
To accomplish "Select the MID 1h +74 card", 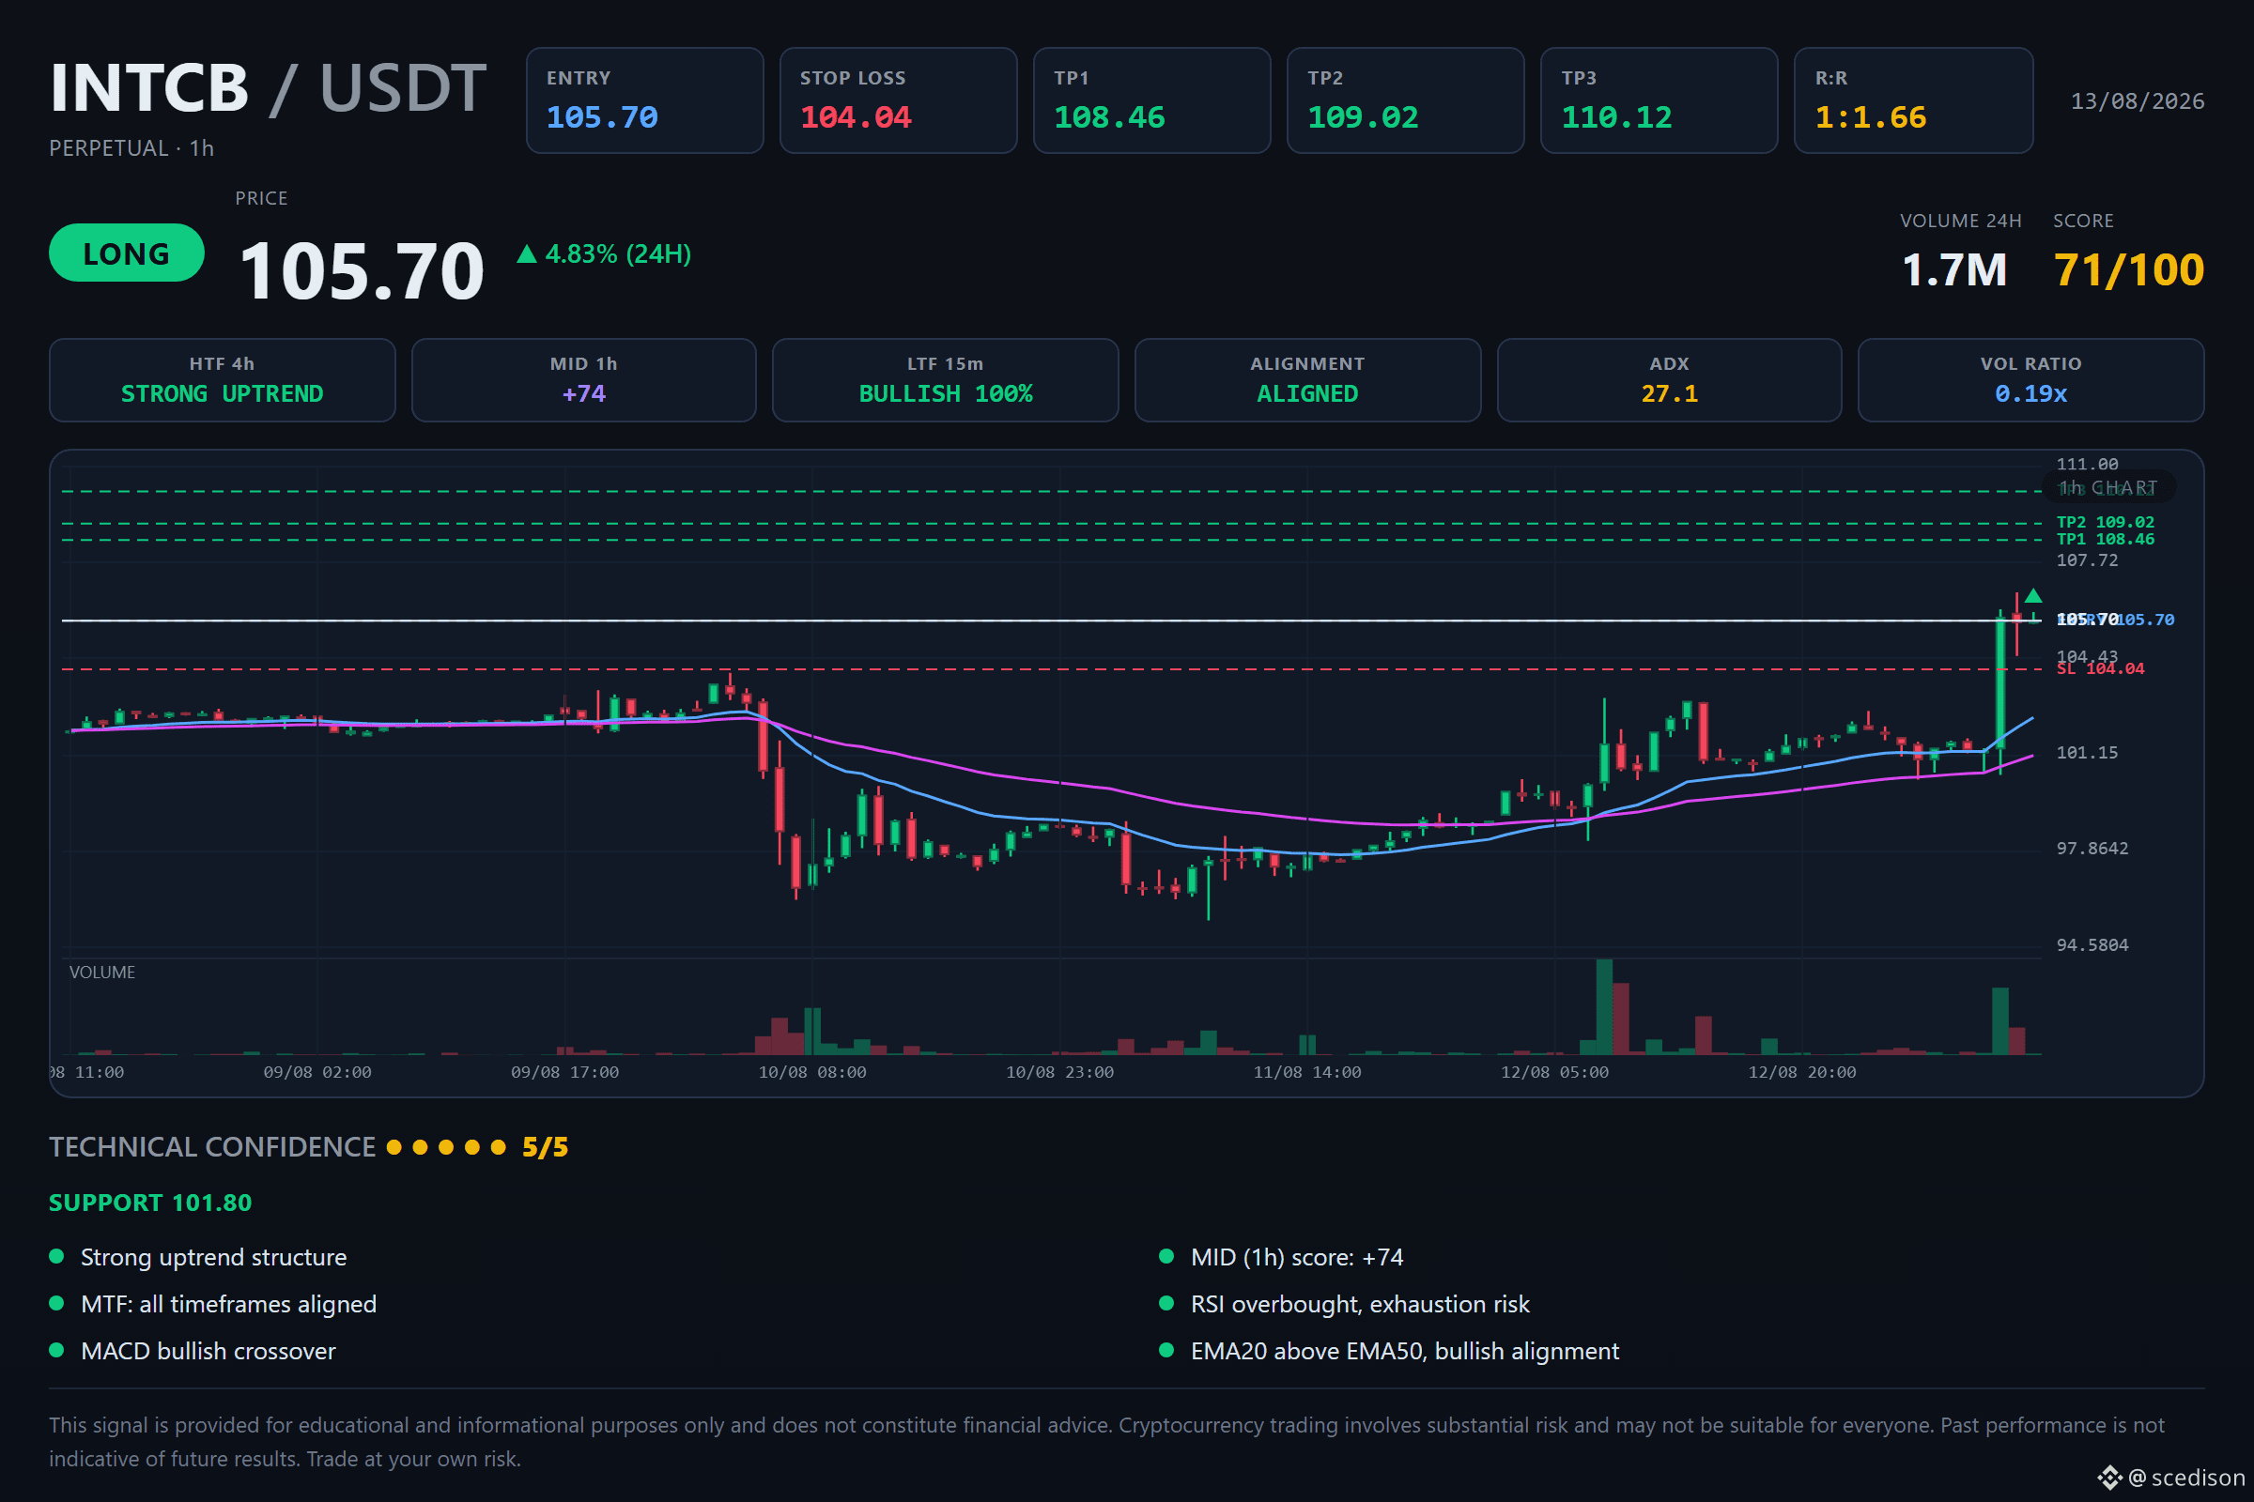I will pos(583,380).
